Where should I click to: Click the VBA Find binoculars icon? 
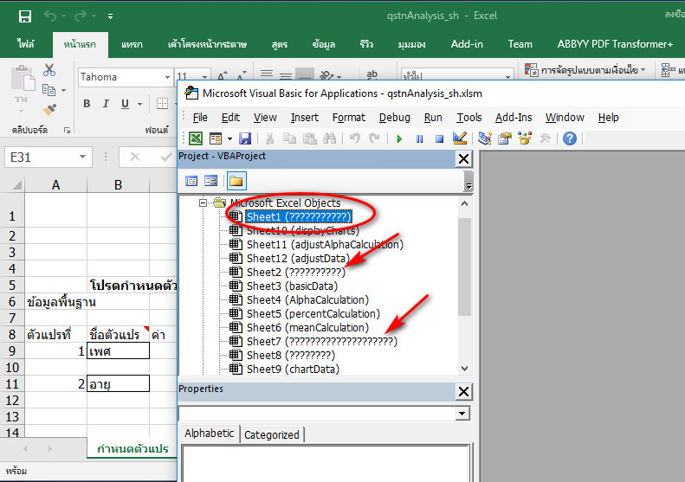click(329, 138)
